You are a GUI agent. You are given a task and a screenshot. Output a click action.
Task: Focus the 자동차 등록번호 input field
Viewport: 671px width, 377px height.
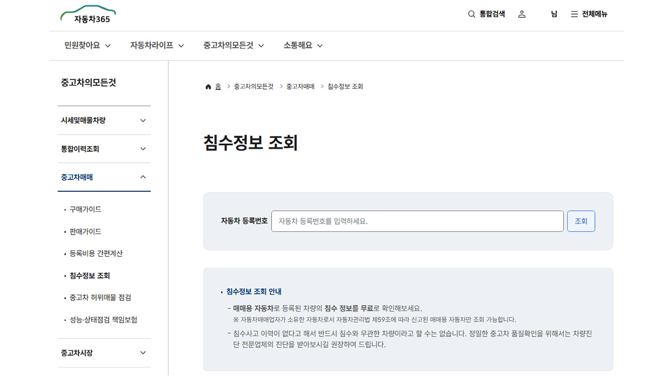click(417, 221)
